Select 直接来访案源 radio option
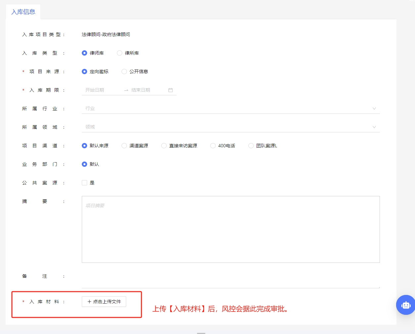The width and height of the screenshot is (415, 334). pyautogui.click(x=164, y=146)
